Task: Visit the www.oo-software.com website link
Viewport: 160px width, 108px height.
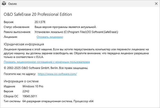Action: (57, 74)
